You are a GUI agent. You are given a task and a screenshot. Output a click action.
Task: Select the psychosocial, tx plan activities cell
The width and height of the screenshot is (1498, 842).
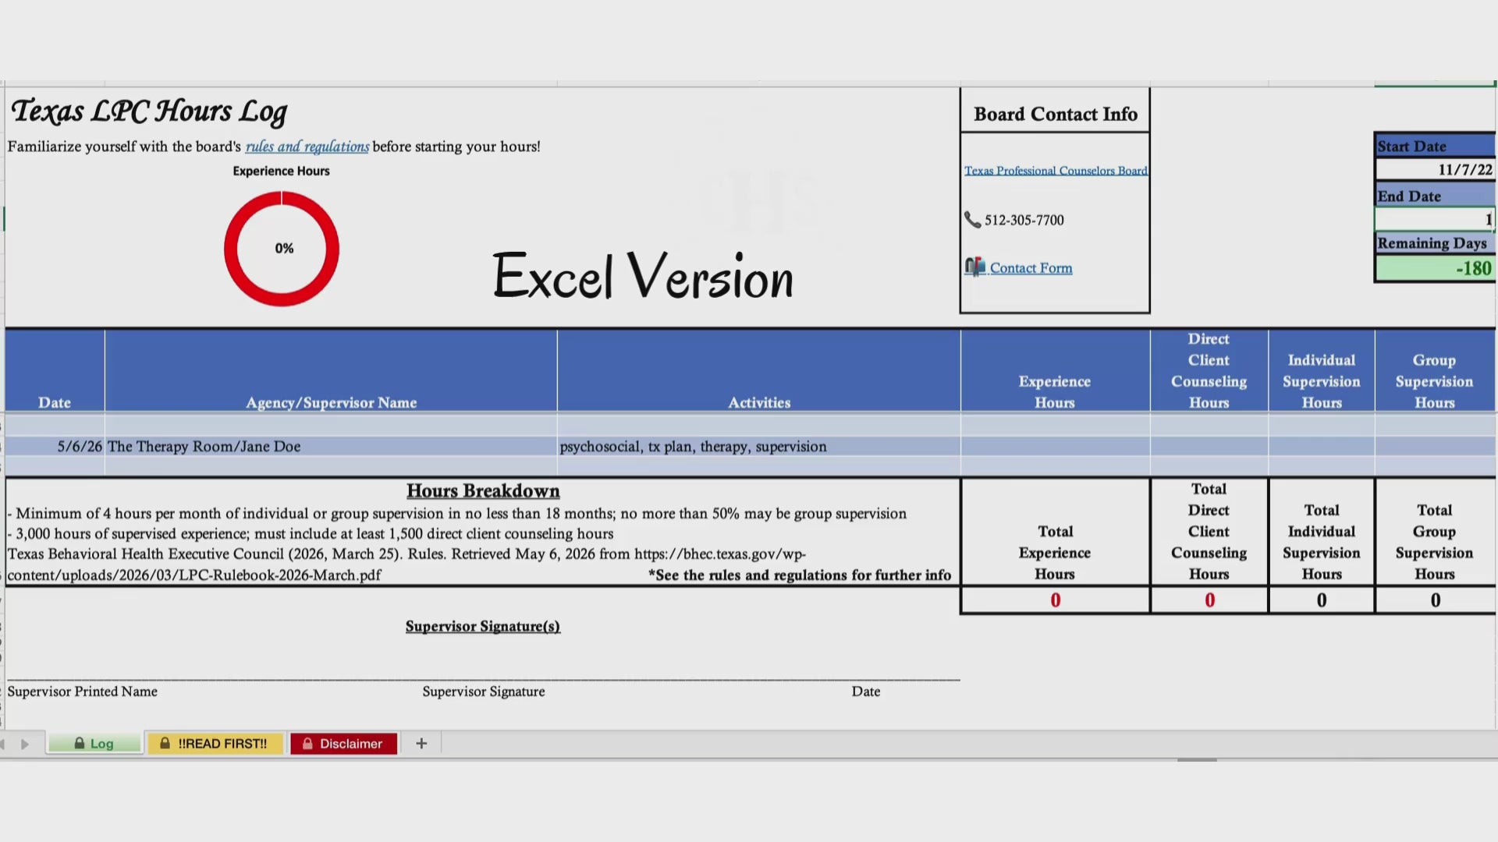click(758, 447)
